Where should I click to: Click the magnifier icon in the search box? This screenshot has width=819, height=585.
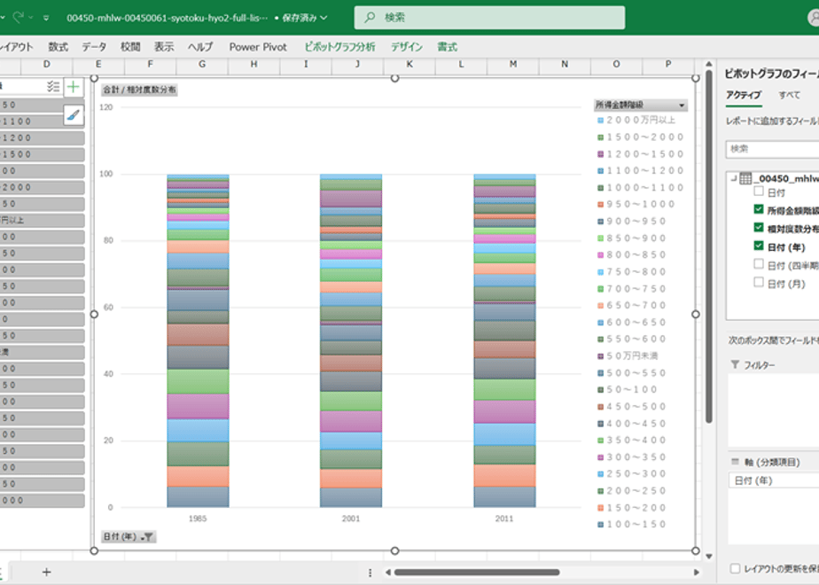tap(370, 17)
